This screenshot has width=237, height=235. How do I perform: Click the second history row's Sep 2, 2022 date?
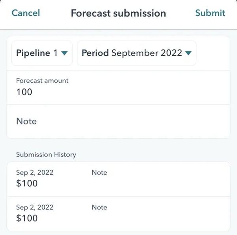pyautogui.click(x=35, y=207)
